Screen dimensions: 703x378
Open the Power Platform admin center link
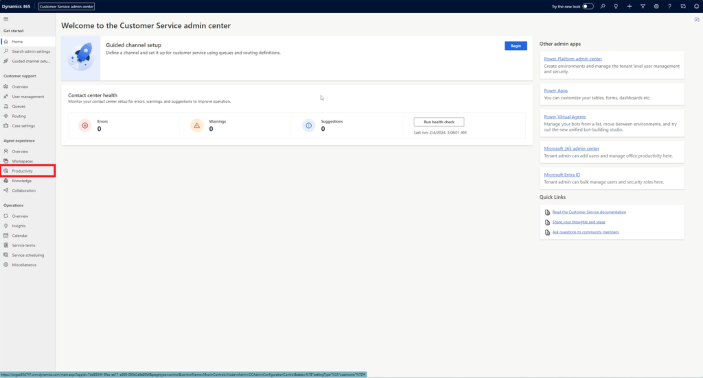point(573,59)
